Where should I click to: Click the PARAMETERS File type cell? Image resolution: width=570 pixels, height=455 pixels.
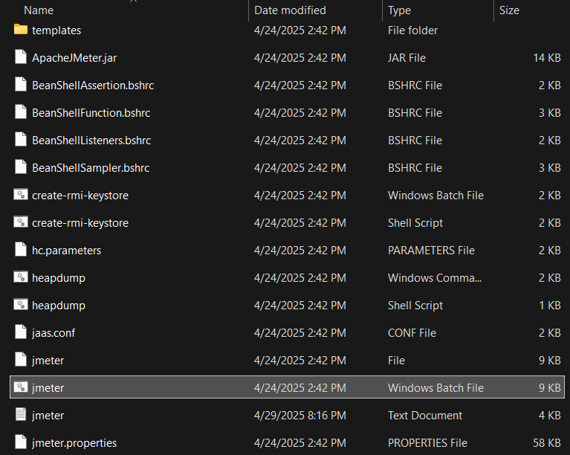click(431, 251)
